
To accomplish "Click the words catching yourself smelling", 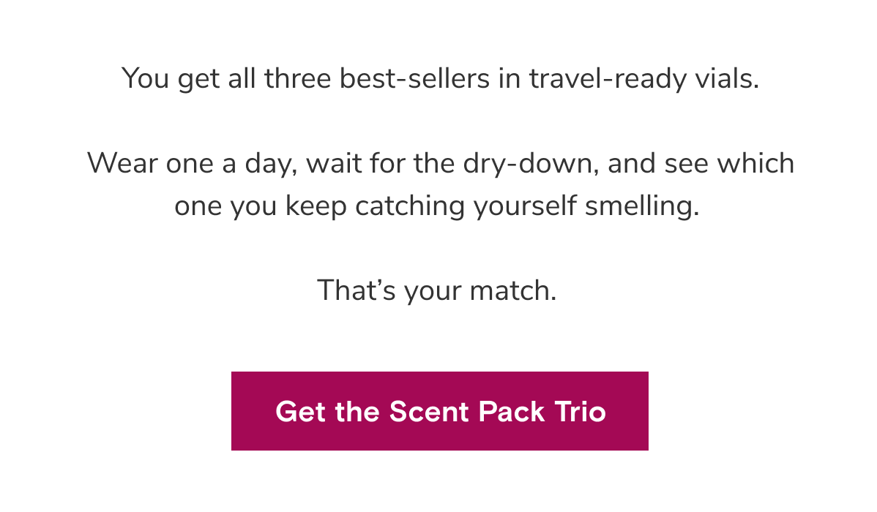I will tap(527, 205).
